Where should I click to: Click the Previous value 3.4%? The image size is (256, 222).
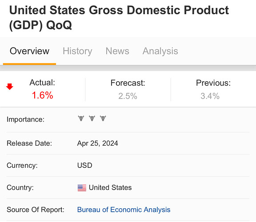tap(210, 96)
